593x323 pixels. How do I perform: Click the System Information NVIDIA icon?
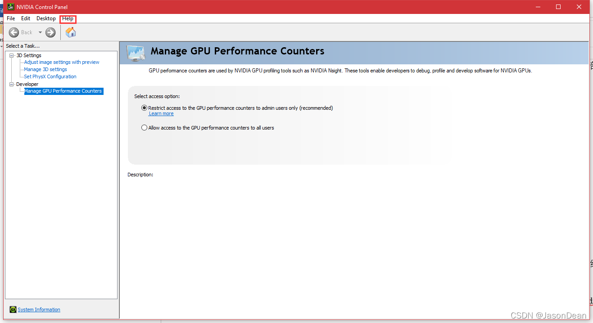coord(13,310)
